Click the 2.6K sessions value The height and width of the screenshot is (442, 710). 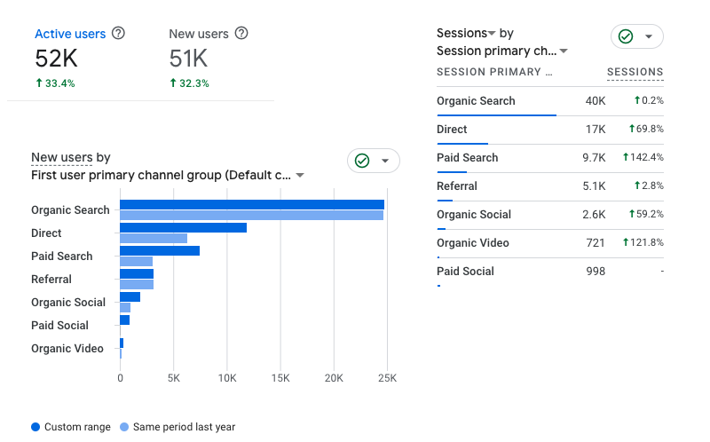594,215
